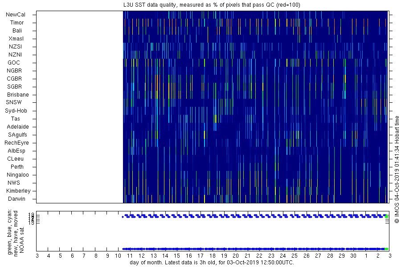The height and width of the screenshot is (267, 401).
Task: Click the AlbEsp row label
Action: pos(16,151)
